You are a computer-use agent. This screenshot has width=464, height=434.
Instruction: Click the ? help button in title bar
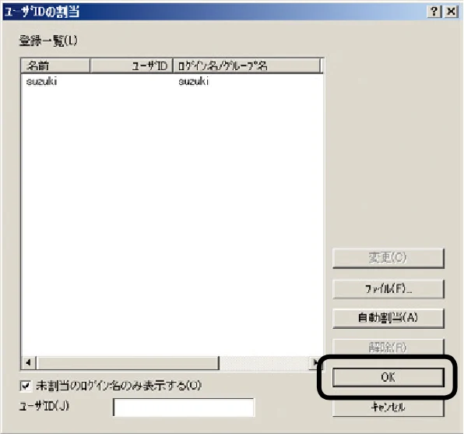[434, 12]
